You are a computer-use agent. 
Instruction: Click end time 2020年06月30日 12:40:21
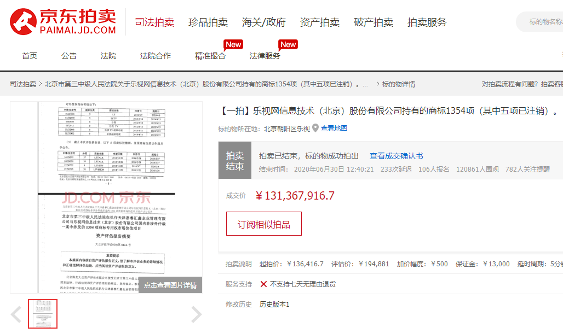click(x=334, y=169)
